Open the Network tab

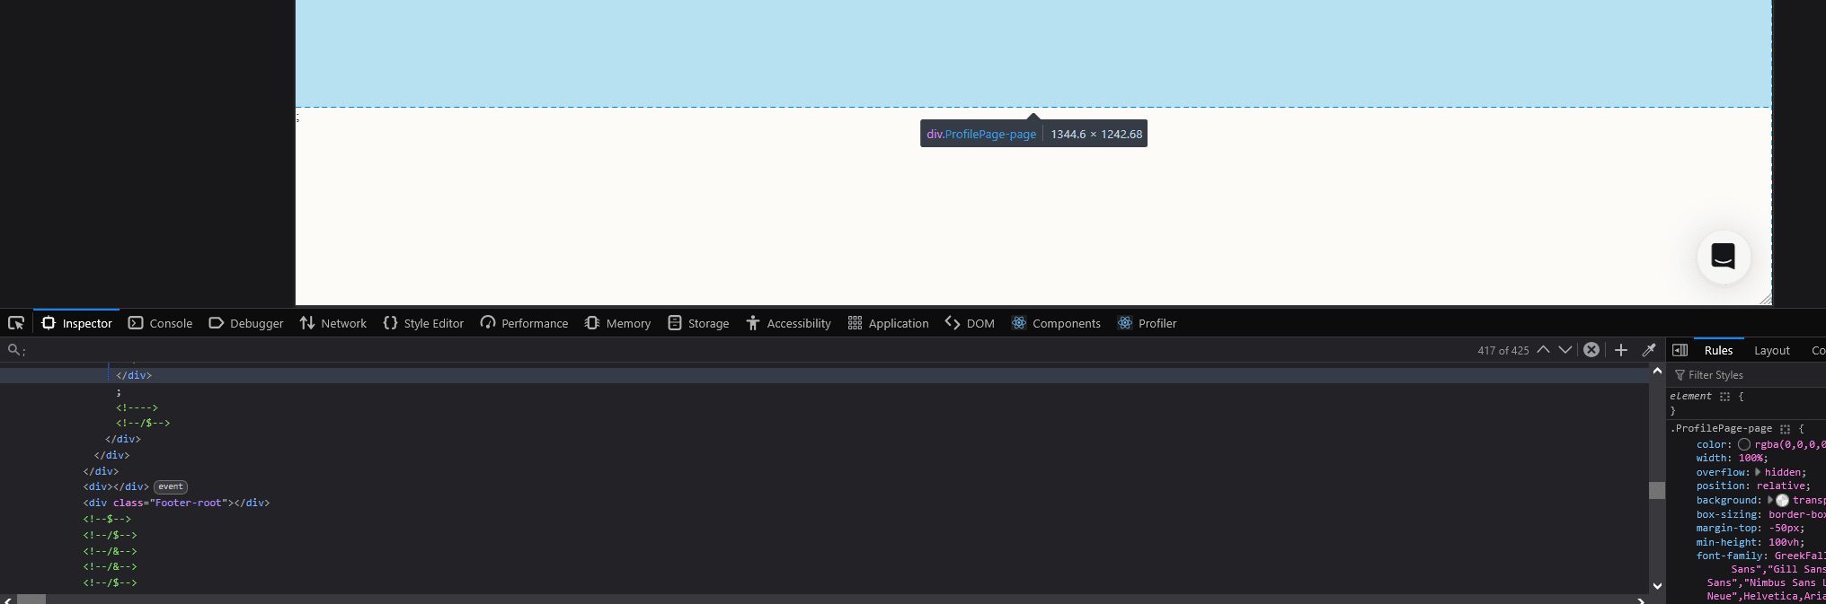click(333, 323)
